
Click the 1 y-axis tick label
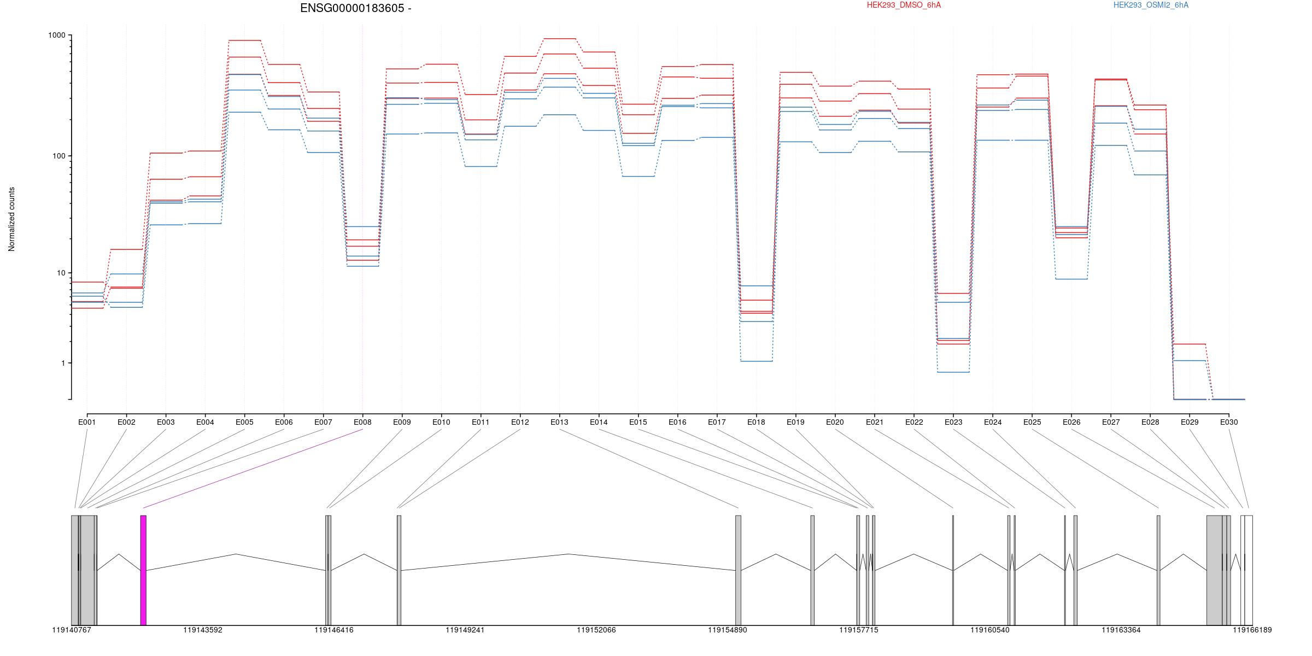click(x=62, y=363)
